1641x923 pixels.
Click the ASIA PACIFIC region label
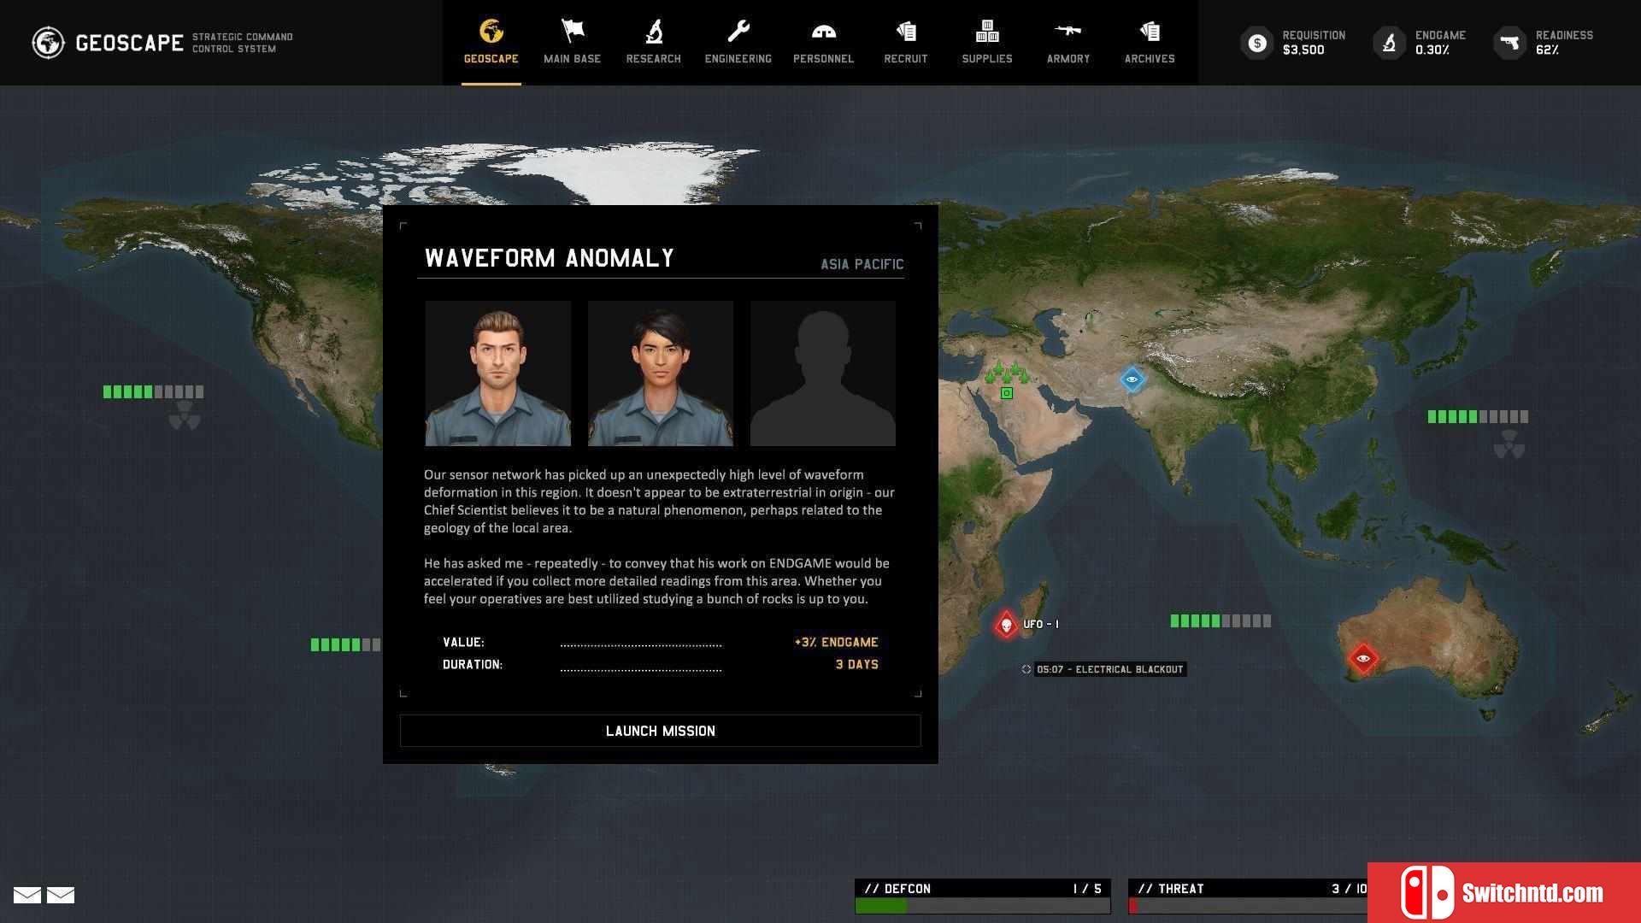(x=862, y=264)
